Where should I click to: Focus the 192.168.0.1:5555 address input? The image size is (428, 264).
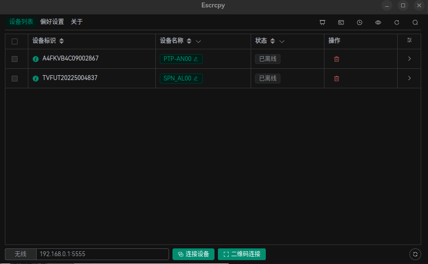(103, 254)
